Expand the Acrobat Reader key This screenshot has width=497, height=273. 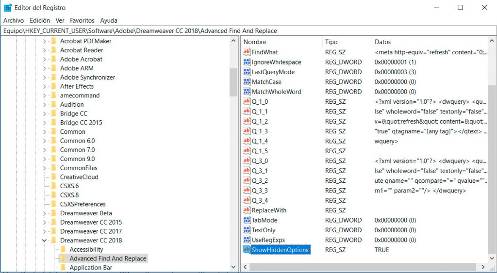point(44,50)
